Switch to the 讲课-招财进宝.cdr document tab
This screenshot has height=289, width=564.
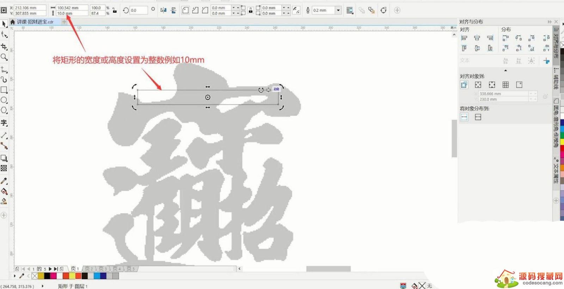tap(35, 22)
